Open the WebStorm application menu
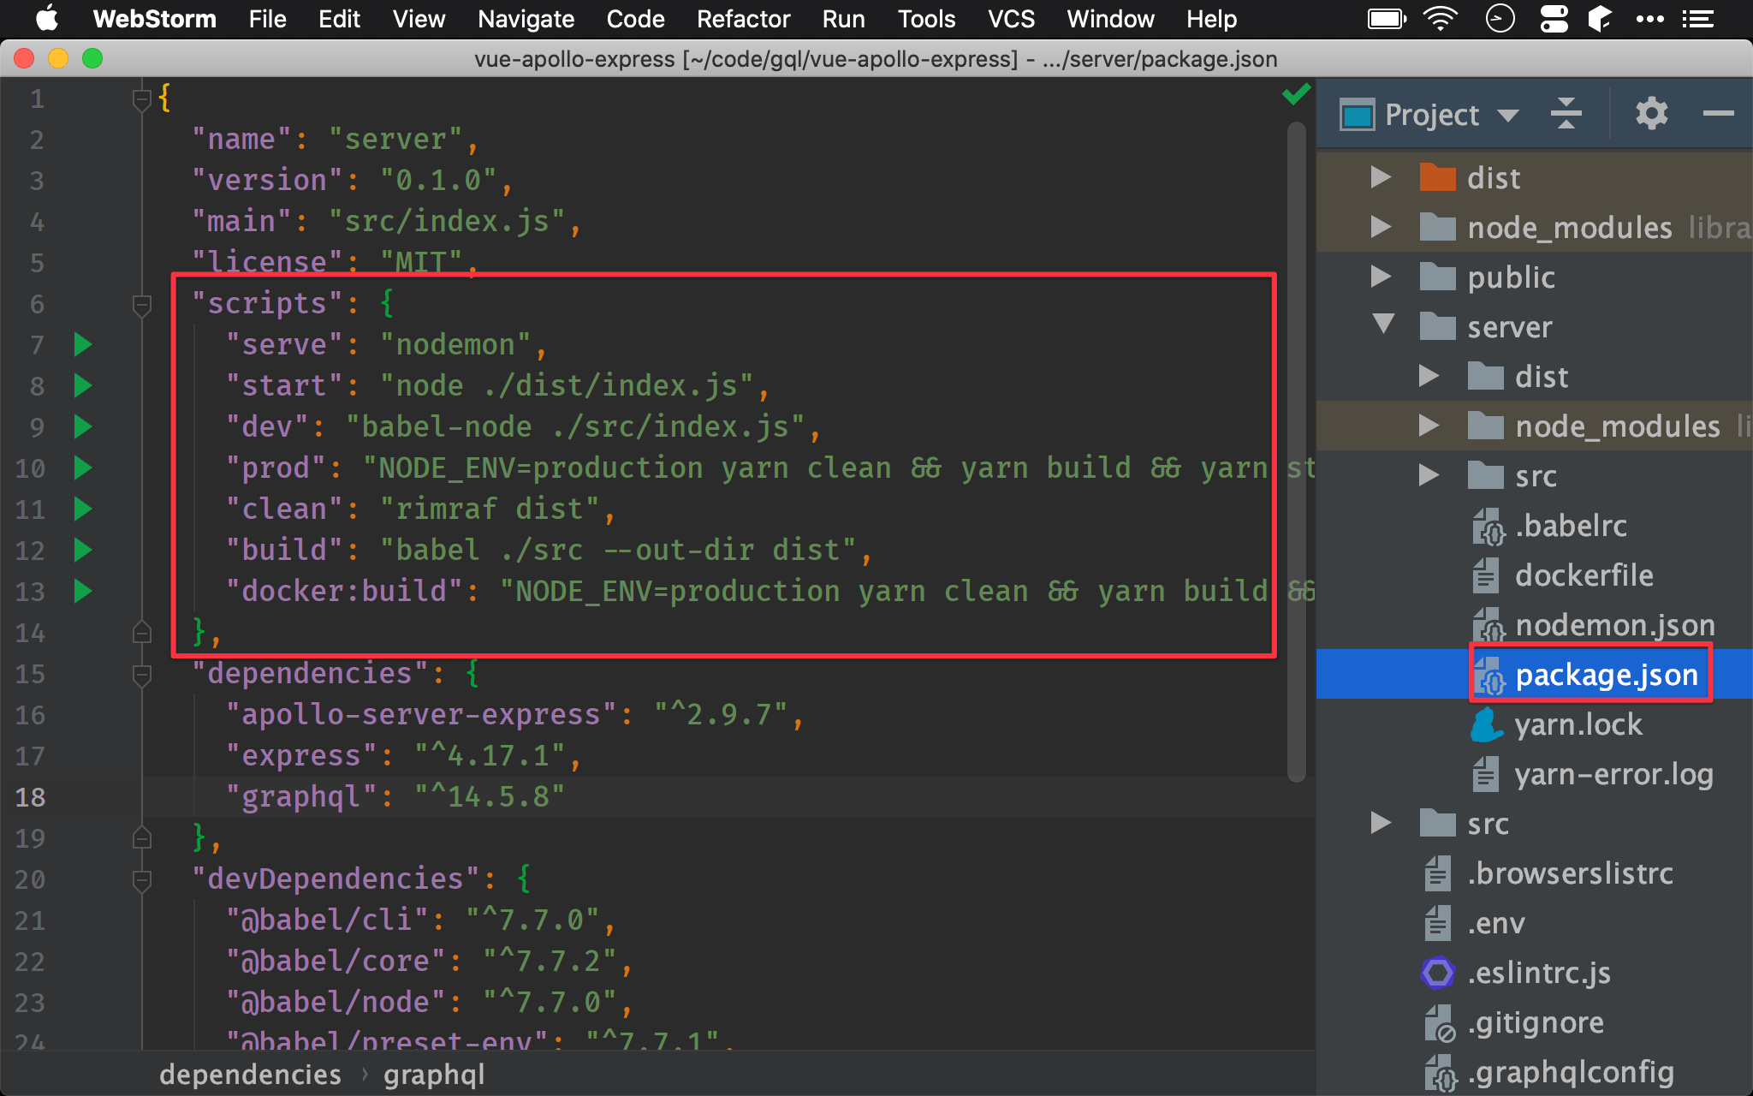Viewport: 1753px width, 1096px height. [154, 19]
